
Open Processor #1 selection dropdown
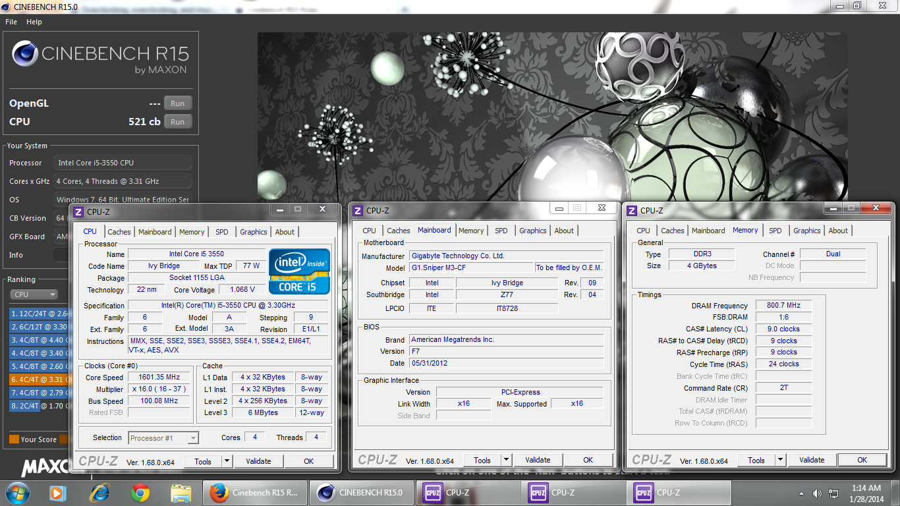[x=163, y=438]
